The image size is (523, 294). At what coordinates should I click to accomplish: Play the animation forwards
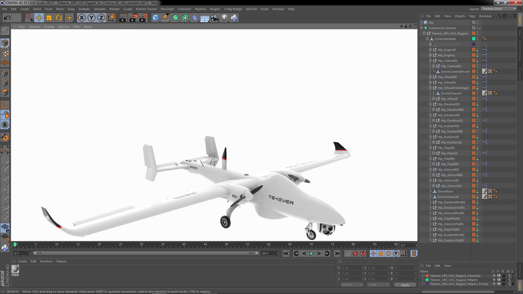coord(311,253)
